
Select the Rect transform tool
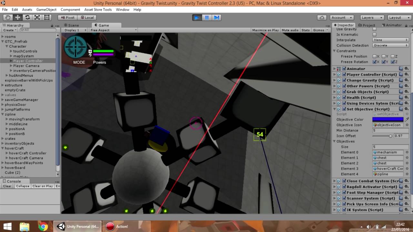[47, 17]
